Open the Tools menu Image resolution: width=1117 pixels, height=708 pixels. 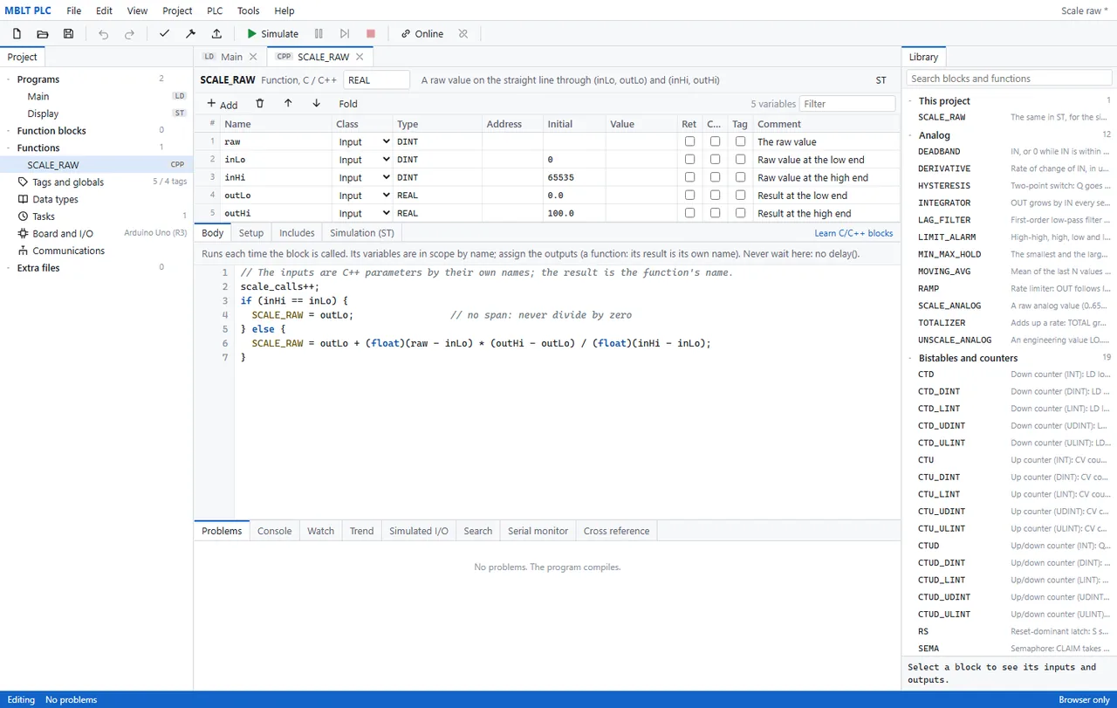click(x=249, y=10)
